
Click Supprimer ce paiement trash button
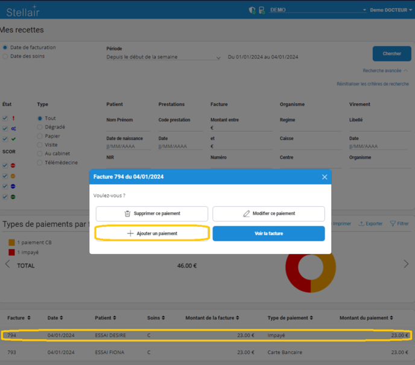(x=152, y=214)
